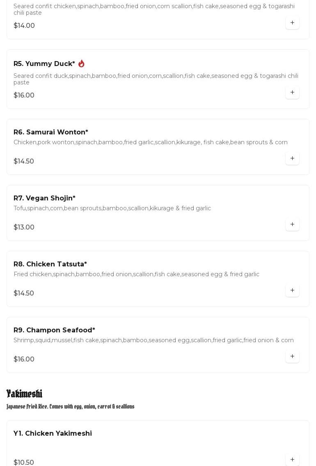Click plus on the $14.00 chicken ramen
Image resolution: width=316 pixels, height=466 pixels.
[x=292, y=23]
